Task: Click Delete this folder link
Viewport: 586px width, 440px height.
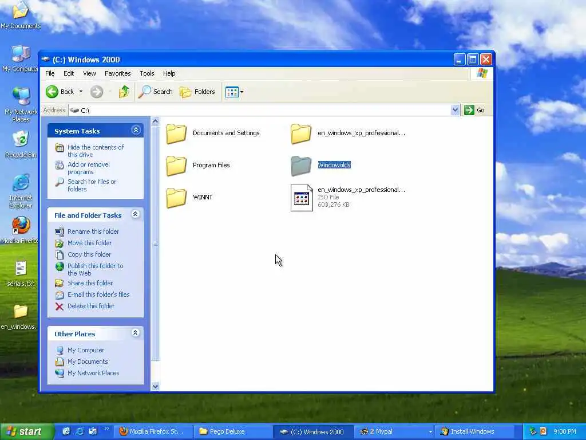Action: pyautogui.click(x=91, y=306)
